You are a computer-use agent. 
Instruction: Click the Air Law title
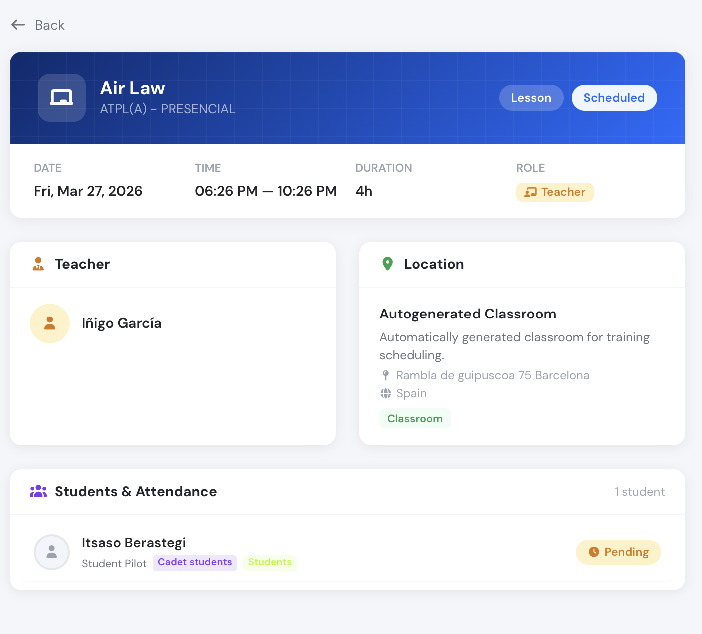133,88
